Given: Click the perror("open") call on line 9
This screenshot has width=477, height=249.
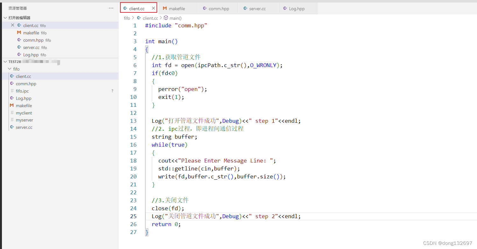Looking at the screenshot, I should [183, 89].
